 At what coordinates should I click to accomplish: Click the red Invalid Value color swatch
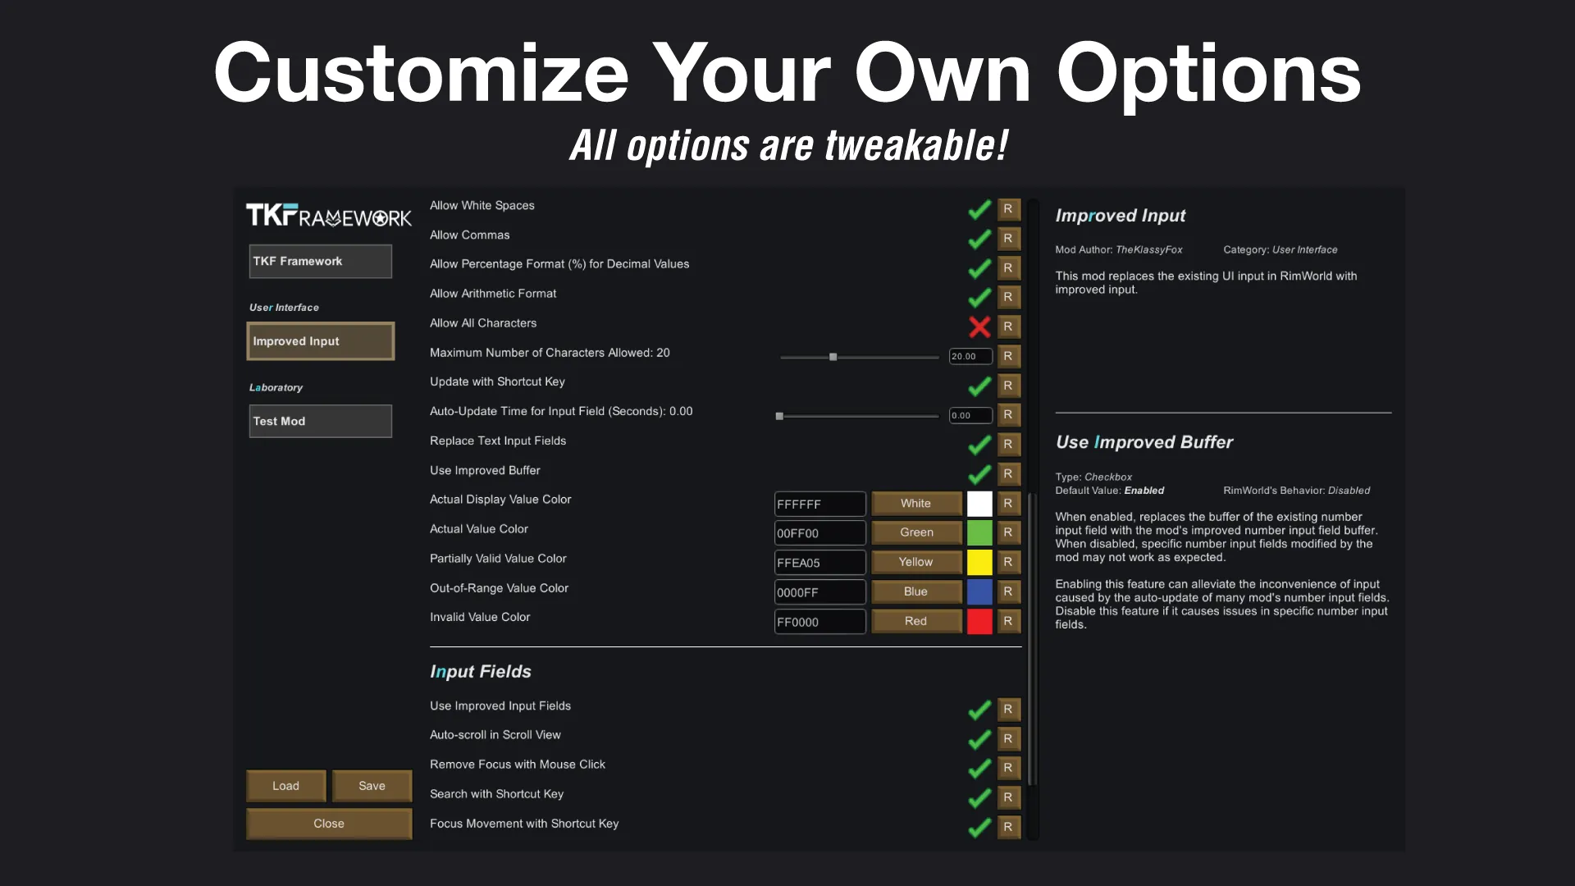[979, 621]
